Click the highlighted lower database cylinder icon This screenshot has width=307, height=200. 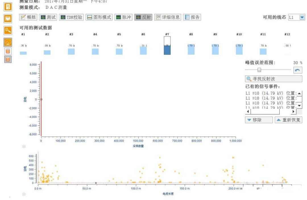(8, 59)
